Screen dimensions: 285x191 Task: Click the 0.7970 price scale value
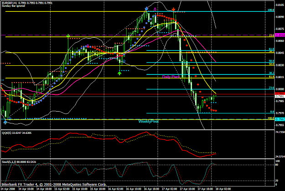[x=280, y=113]
